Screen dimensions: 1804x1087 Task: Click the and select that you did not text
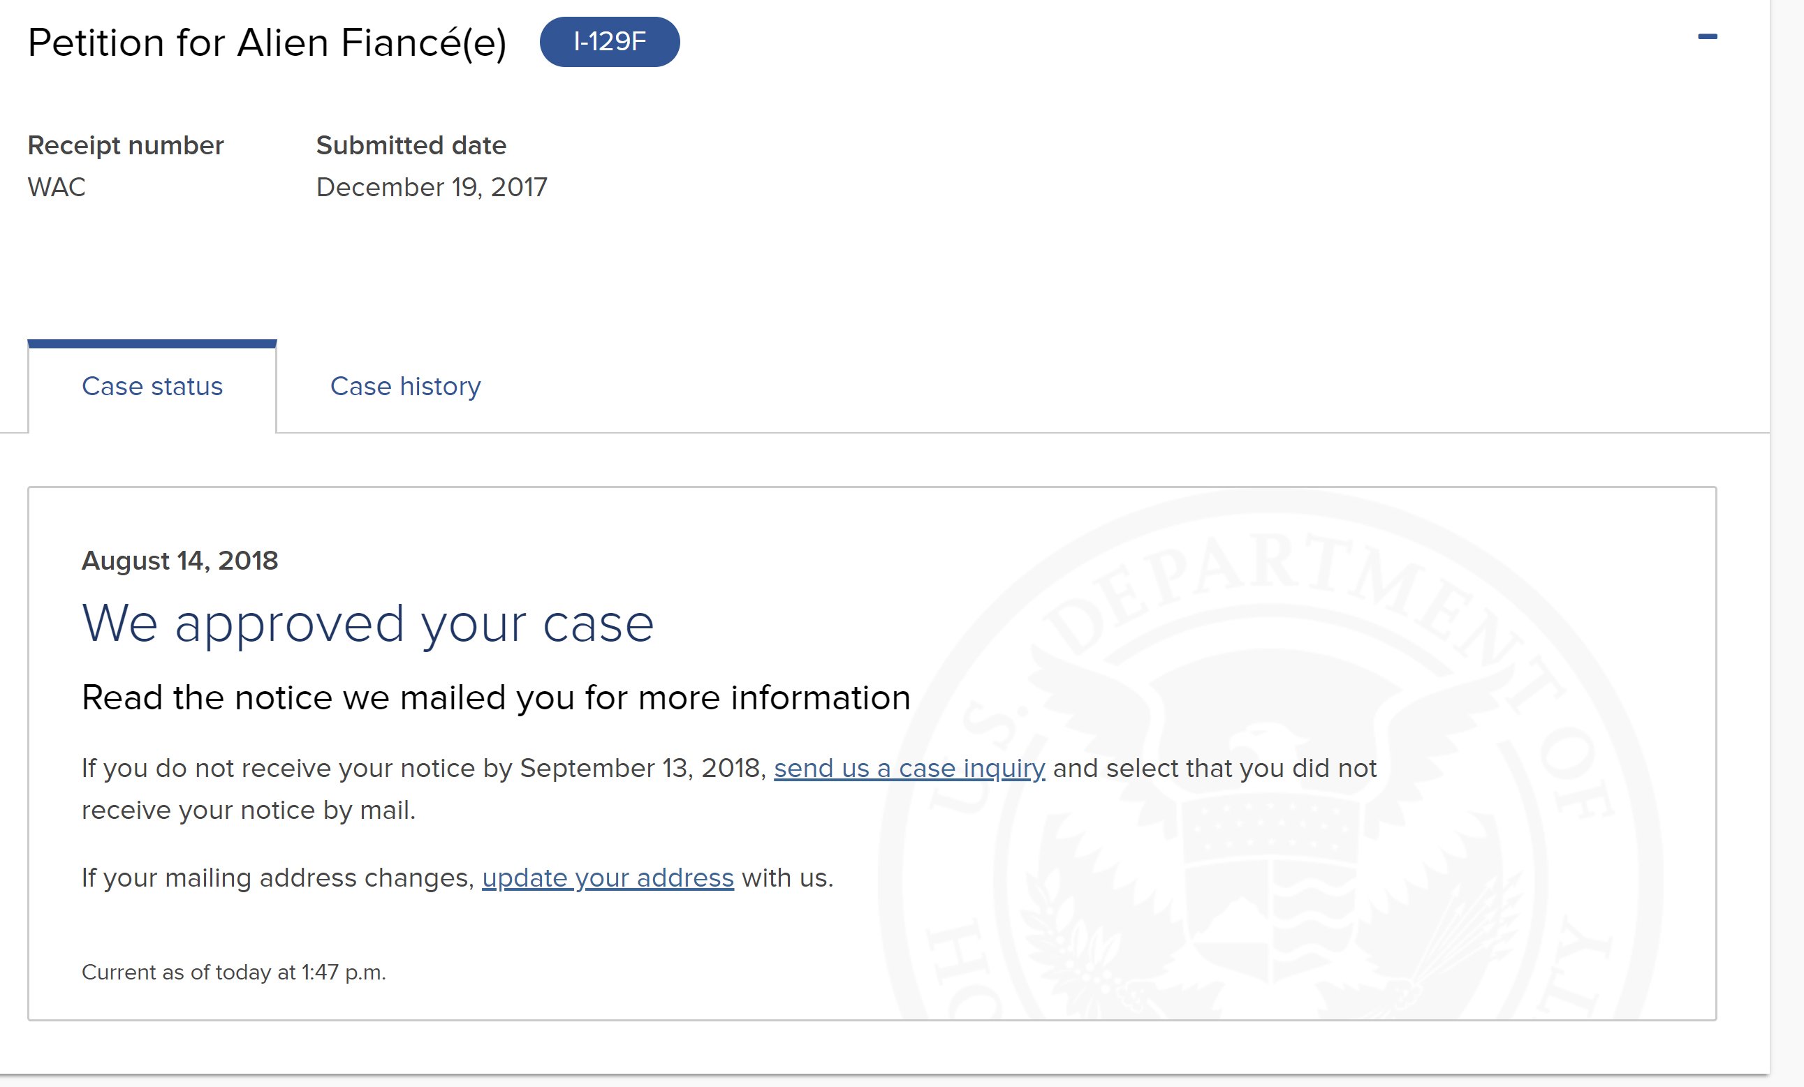click(x=1215, y=768)
